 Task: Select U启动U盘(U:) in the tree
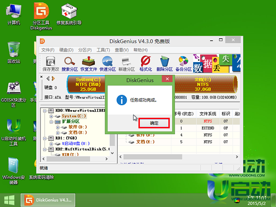pos(76,144)
